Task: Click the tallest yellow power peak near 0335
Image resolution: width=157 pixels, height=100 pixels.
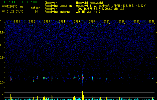Action: (83, 95)
